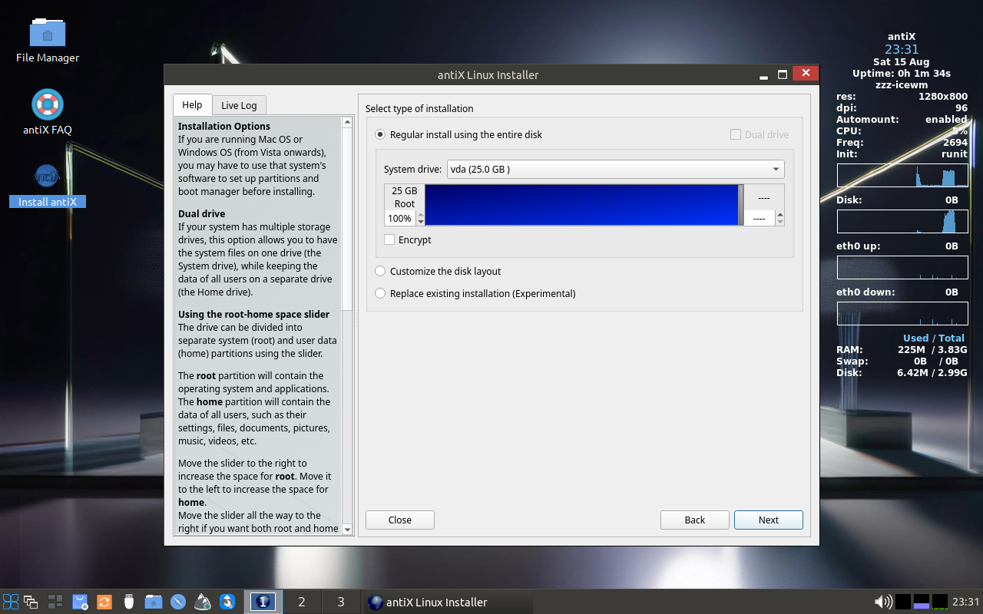The image size is (983, 614).
Task: Click the mountain image icon in taskbar
Action: click(x=203, y=602)
